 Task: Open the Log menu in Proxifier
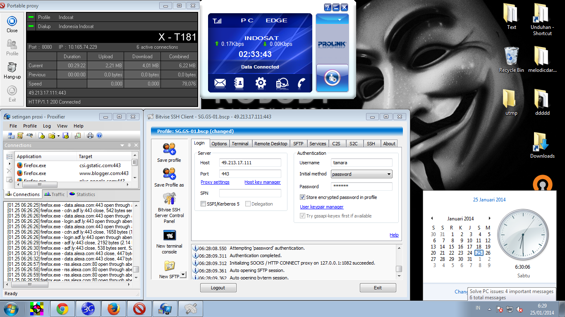[x=47, y=126]
